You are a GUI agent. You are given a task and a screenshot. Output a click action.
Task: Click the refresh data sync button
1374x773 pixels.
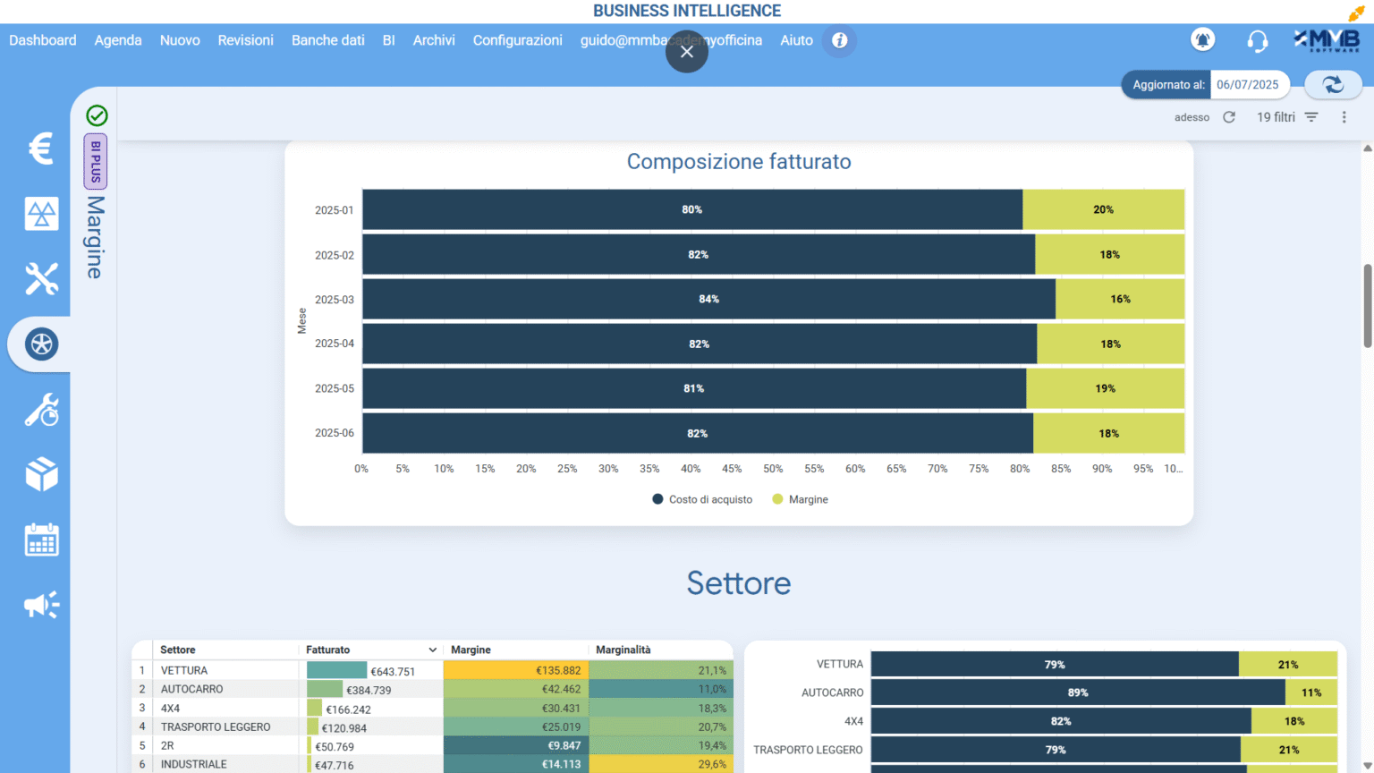[x=1333, y=85]
